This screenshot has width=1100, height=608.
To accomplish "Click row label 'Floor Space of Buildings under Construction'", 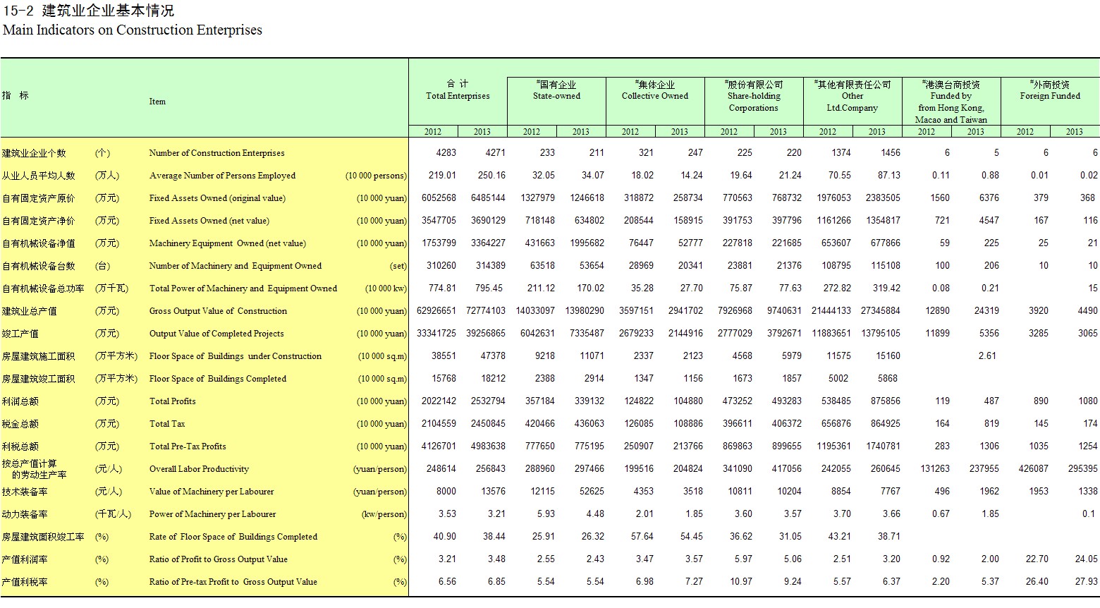I will tap(236, 356).
